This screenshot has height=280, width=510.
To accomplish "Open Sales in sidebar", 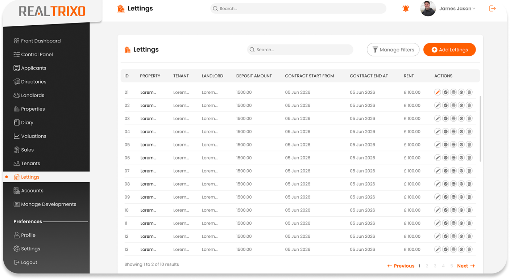I will pos(24,150).
